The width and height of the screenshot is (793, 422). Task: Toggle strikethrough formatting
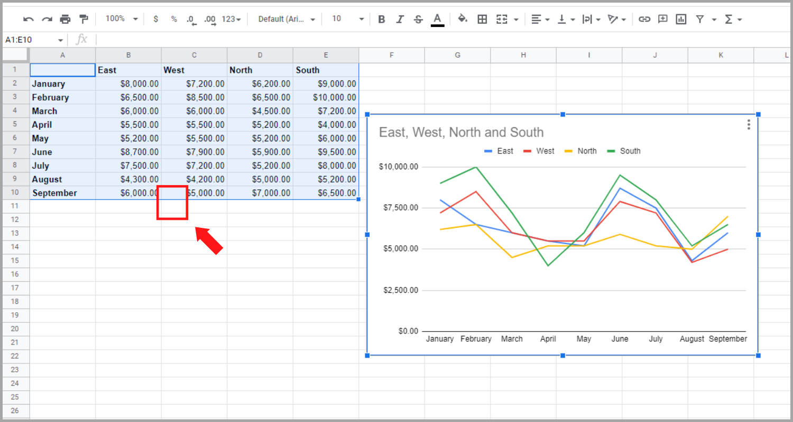click(418, 18)
